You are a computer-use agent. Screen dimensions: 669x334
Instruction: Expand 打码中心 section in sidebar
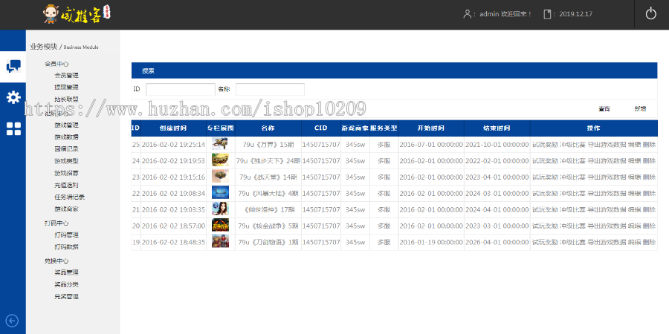56,223
